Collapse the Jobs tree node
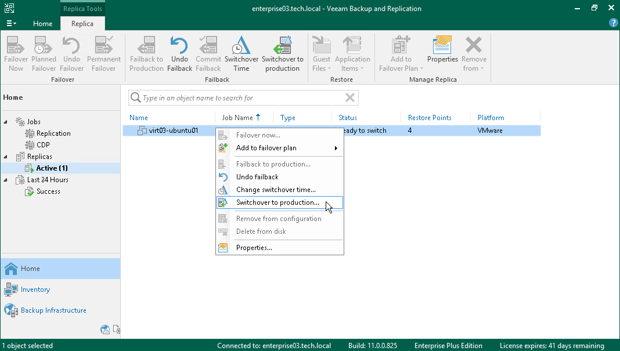 click(6, 122)
